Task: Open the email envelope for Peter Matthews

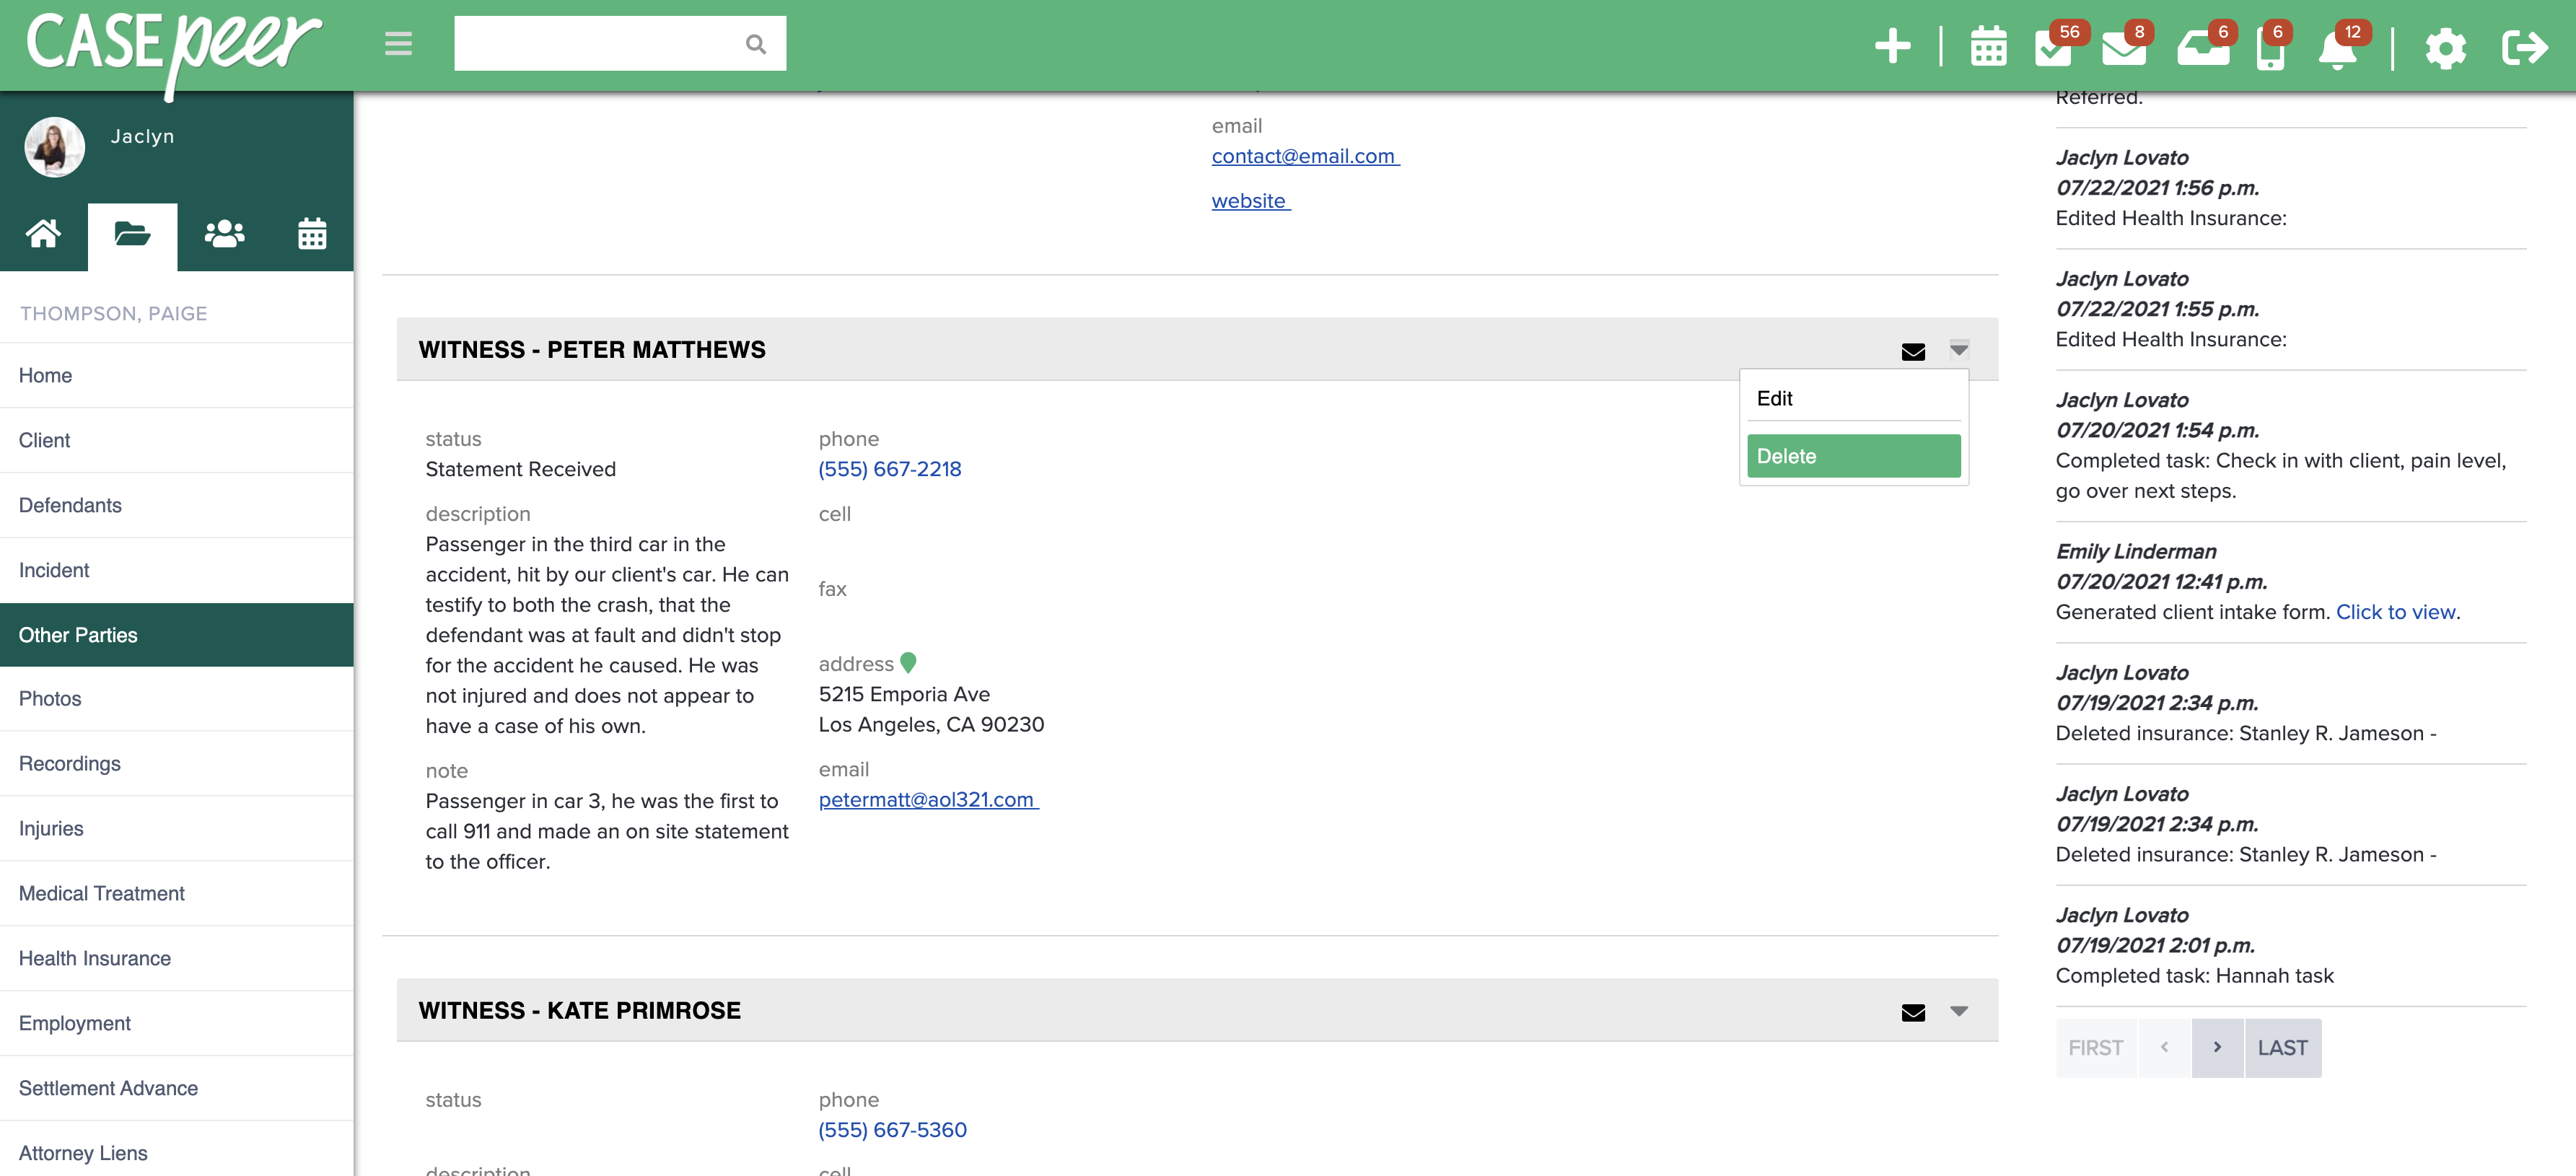Action: coord(1913,351)
